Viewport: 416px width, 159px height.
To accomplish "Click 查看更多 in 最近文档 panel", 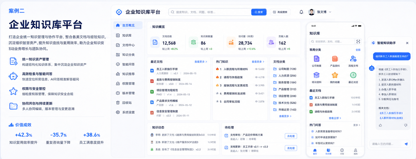I will pos(201,62).
